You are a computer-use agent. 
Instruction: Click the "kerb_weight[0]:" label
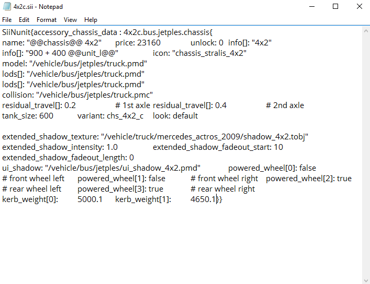click(30, 199)
